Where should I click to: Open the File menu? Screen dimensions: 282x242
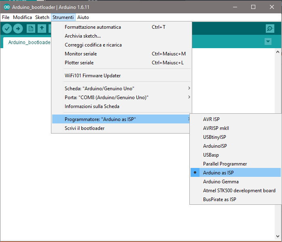pyautogui.click(x=6, y=17)
